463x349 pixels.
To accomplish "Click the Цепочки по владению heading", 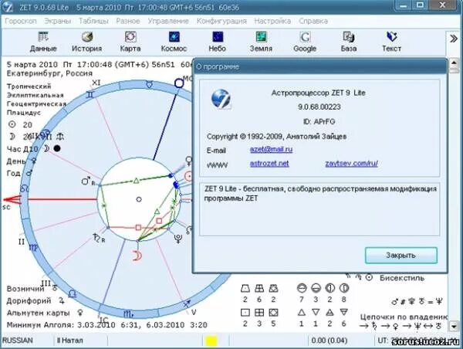I will pos(404,317).
